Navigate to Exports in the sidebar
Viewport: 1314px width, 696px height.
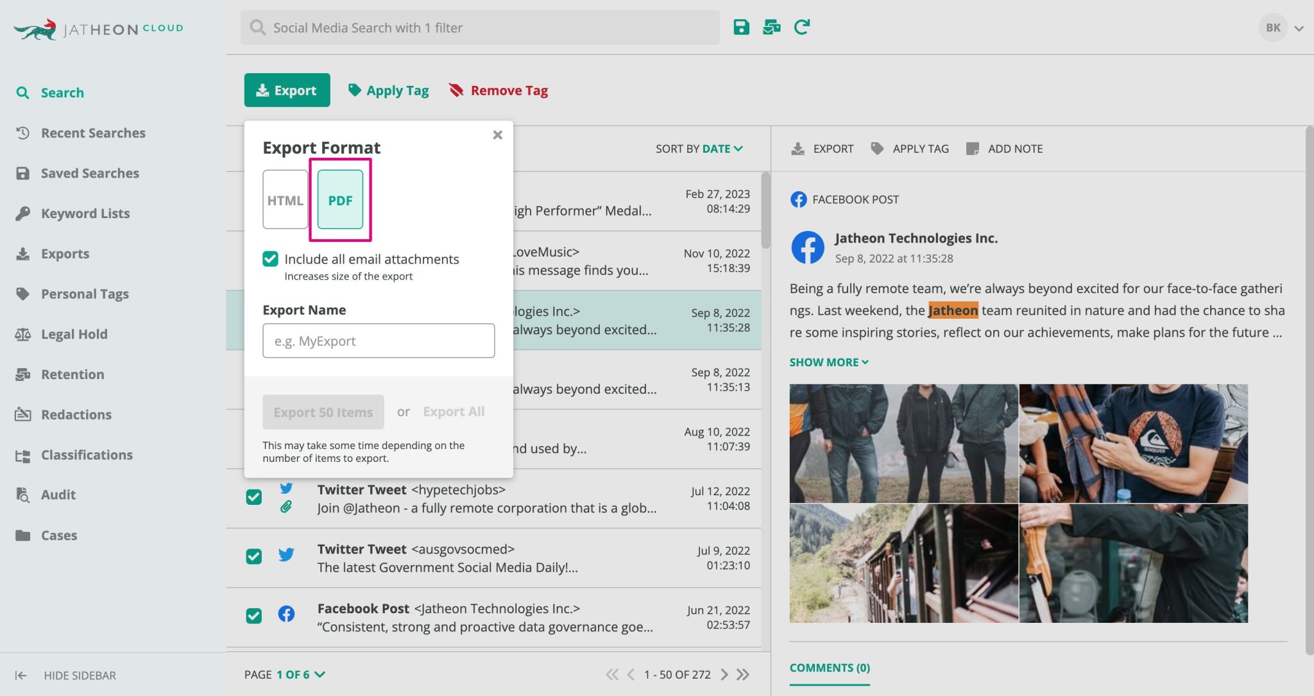pos(52,253)
